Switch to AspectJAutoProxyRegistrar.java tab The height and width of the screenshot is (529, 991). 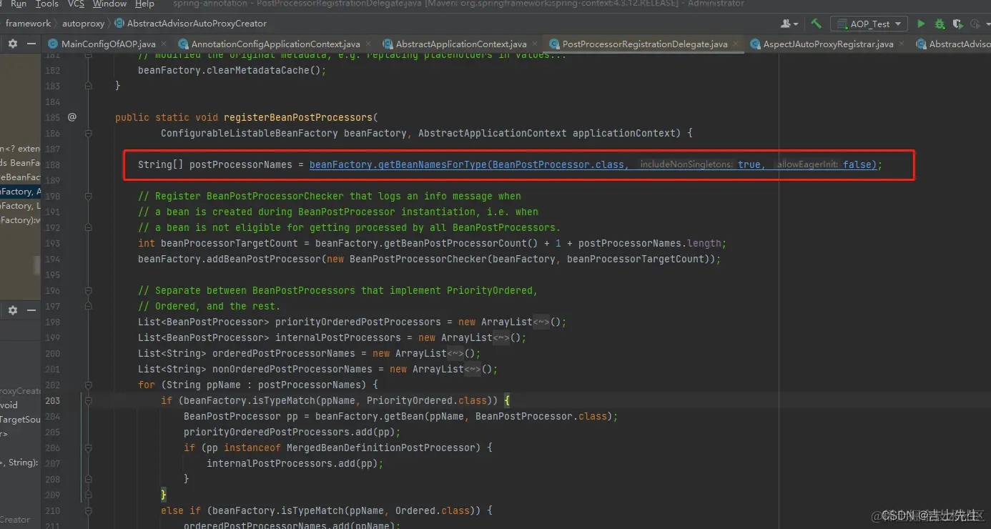pos(828,44)
